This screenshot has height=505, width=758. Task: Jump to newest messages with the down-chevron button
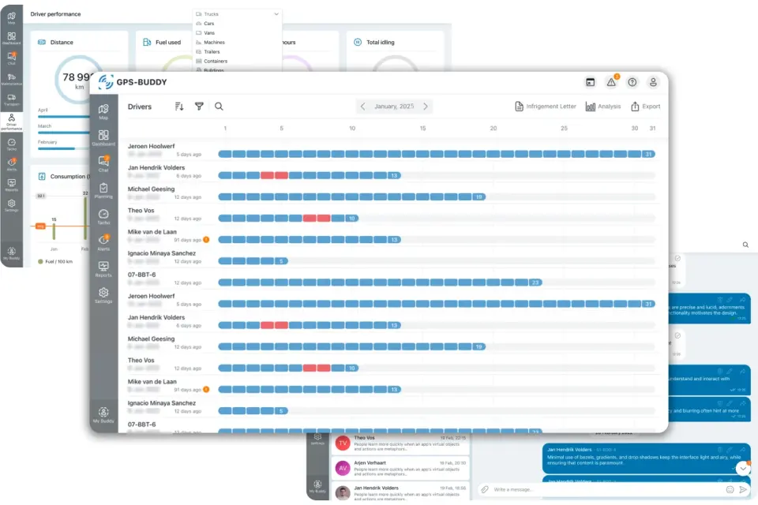(x=743, y=468)
